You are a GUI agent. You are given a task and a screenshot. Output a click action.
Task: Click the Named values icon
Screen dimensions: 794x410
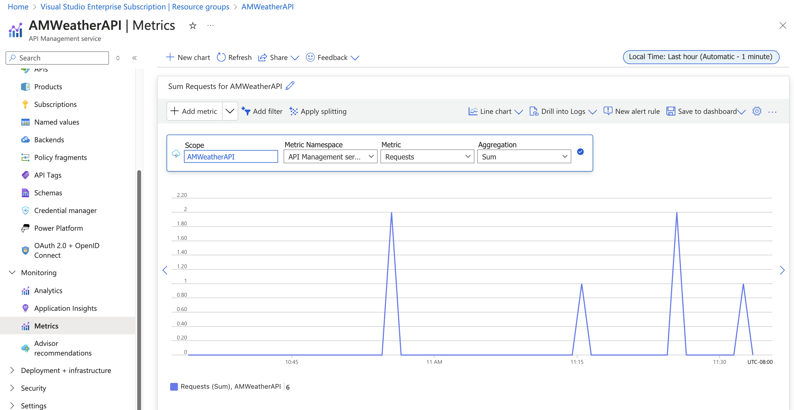pyautogui.click(x=25, y=122)
